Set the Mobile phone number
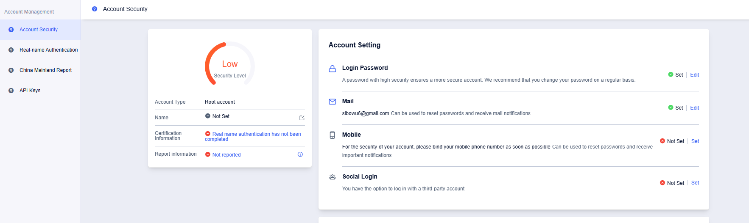This screenshot has width=749, height=223. click(x=695, y=141)
